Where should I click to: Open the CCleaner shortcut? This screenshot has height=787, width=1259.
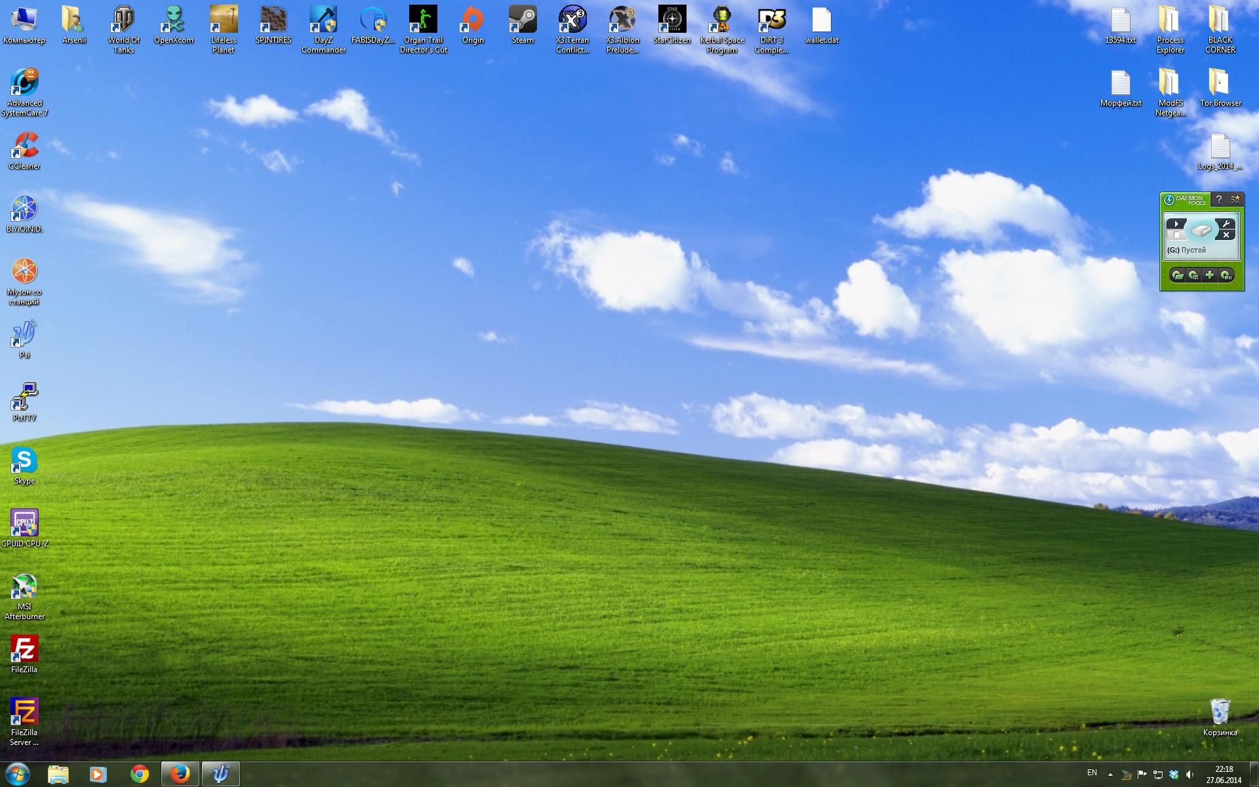(x=24, y=151)
